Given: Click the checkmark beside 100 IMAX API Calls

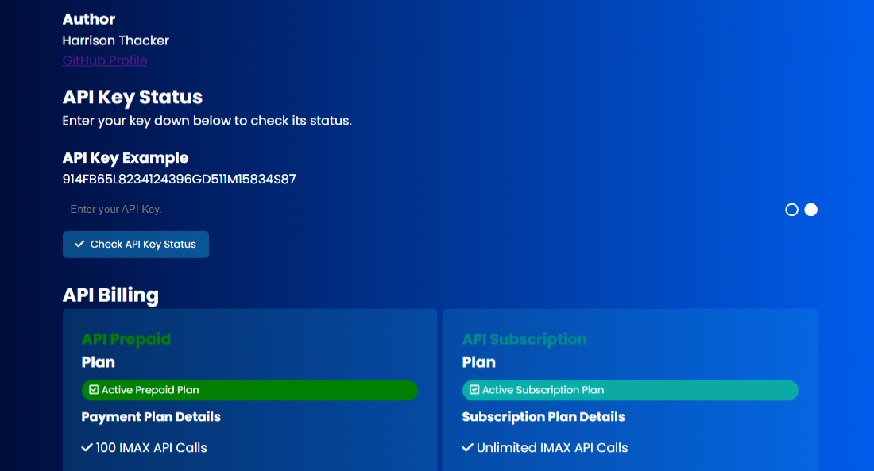Looking at the screenshot, I should (x=87, y=448).
